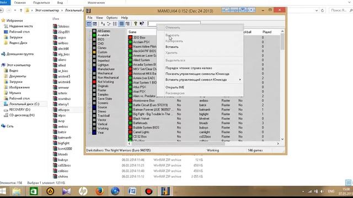Screen dimensions: 353x198
Task: Click the Explorer refresh icon by the address bar
Action: pos(322,10)
